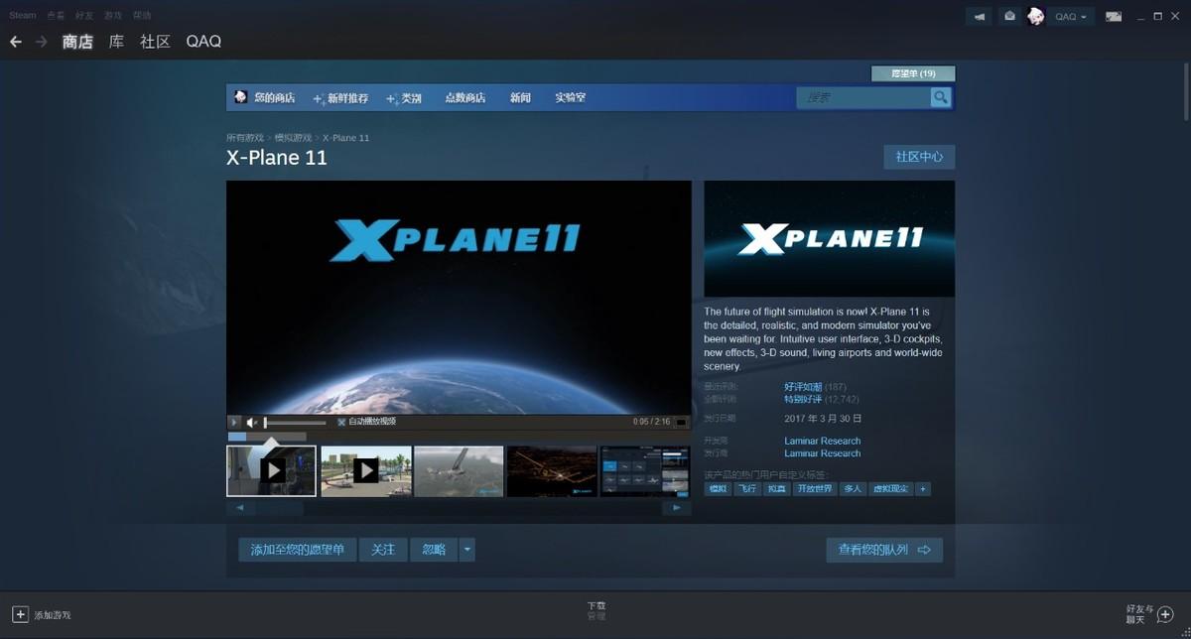Click the Laminar Research publisher link

click(x=822, y=453)
